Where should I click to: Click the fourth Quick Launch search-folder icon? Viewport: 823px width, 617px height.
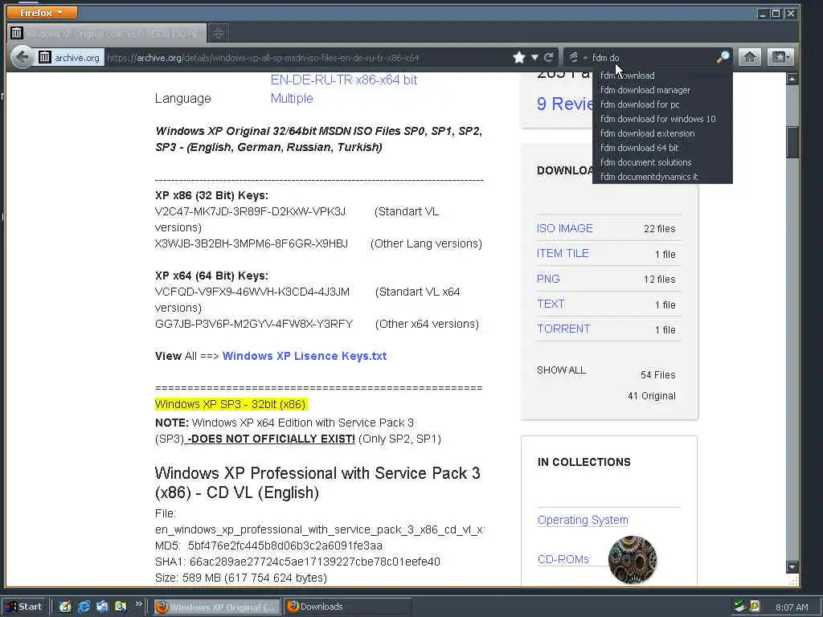pyautogui.click(x=121, y=607)
